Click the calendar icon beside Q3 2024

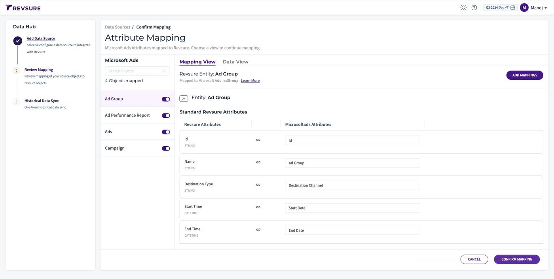coord(513,8)
